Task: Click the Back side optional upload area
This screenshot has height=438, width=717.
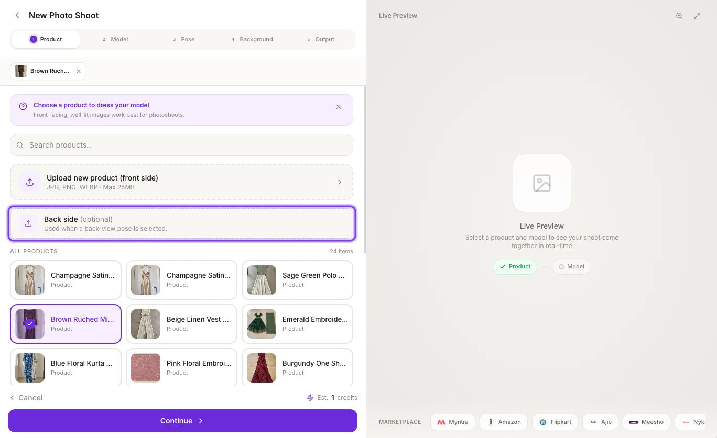Action: click(x=182, y=223)
